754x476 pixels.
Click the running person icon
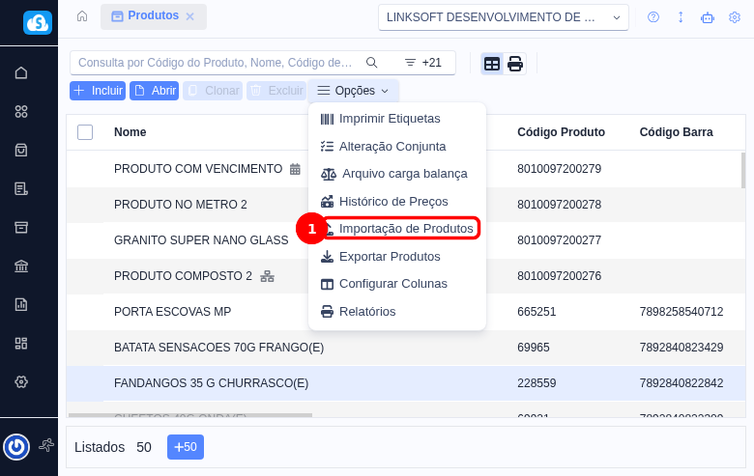pyautogui.click(x=46, y=445)
